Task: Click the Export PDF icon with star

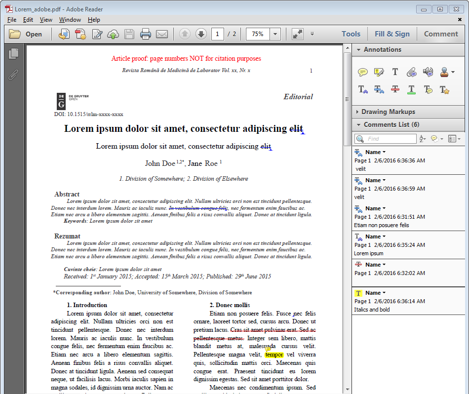Action: pos(80,34)
